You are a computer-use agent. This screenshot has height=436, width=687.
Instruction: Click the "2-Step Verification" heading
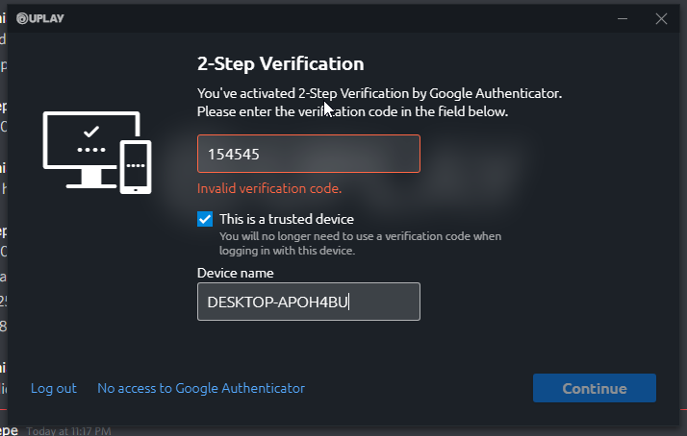point(280,64)
